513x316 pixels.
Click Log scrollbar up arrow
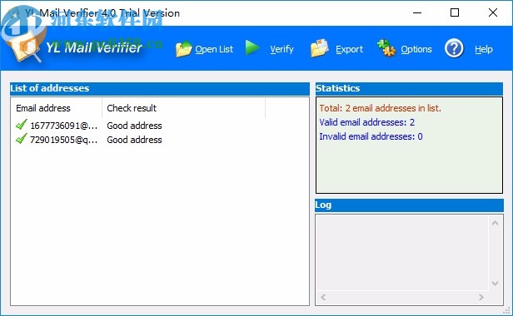coord(495,223)
